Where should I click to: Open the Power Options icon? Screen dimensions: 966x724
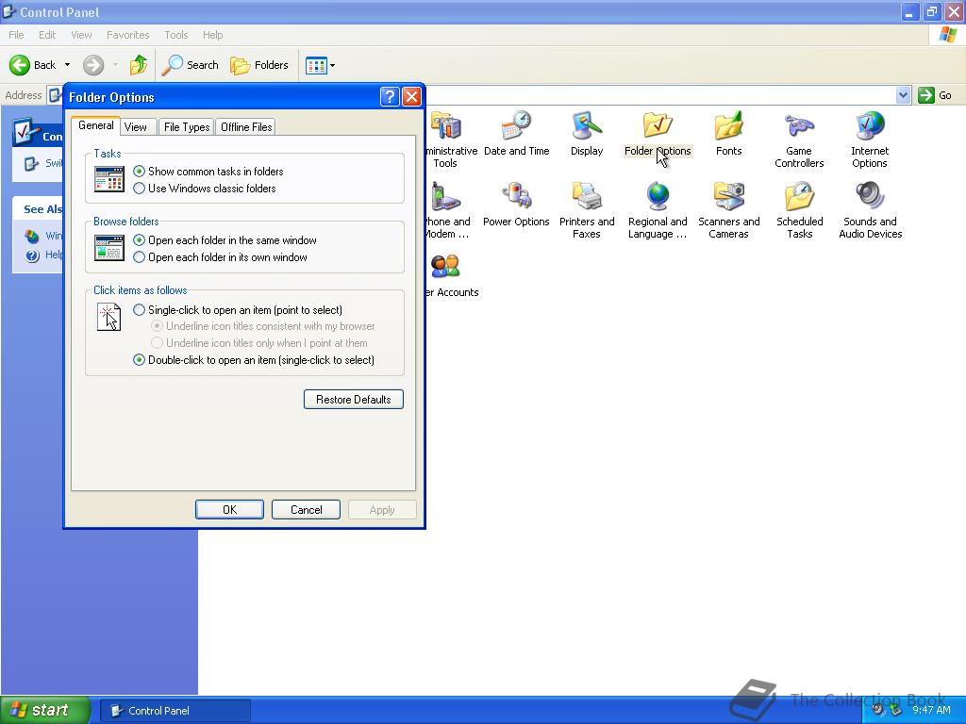516,205
